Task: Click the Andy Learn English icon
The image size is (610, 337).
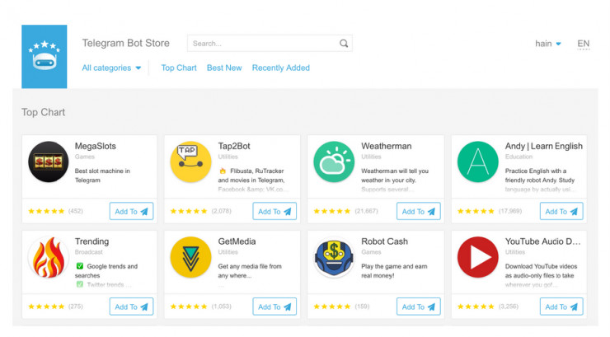Action: pyautogui.click(x=477, y=162)
